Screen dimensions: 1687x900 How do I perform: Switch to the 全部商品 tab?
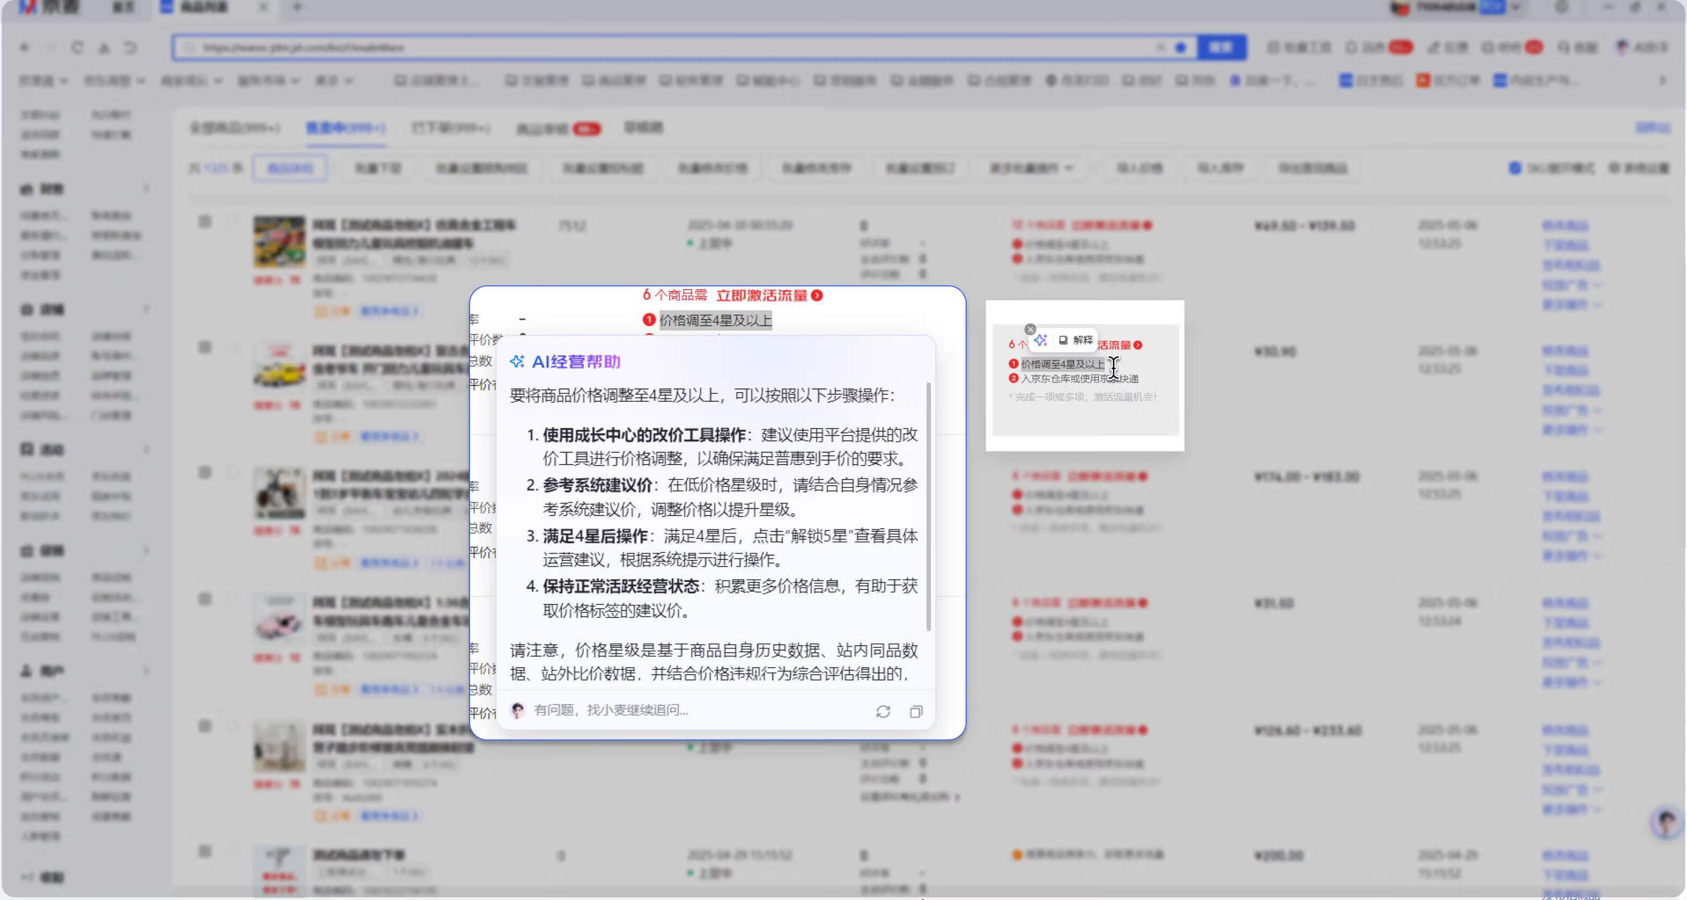tap(234, 128)
